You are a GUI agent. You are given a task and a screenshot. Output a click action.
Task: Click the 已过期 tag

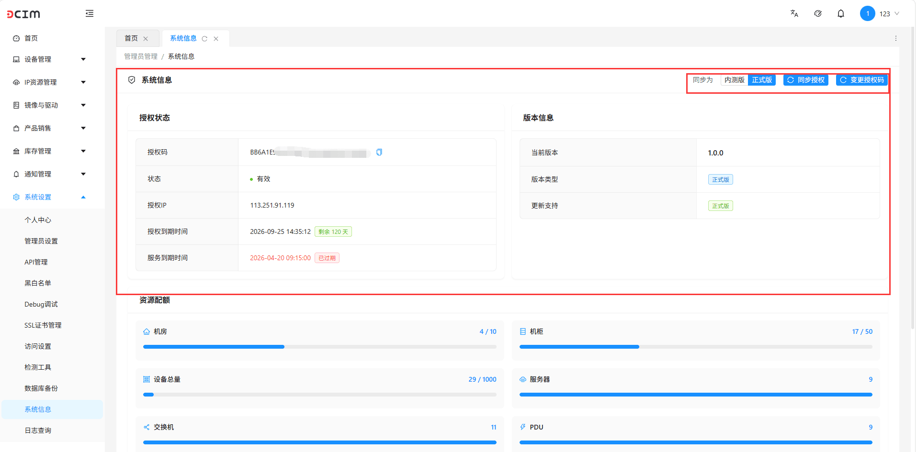pyautogui.click(x=327, y=258)
